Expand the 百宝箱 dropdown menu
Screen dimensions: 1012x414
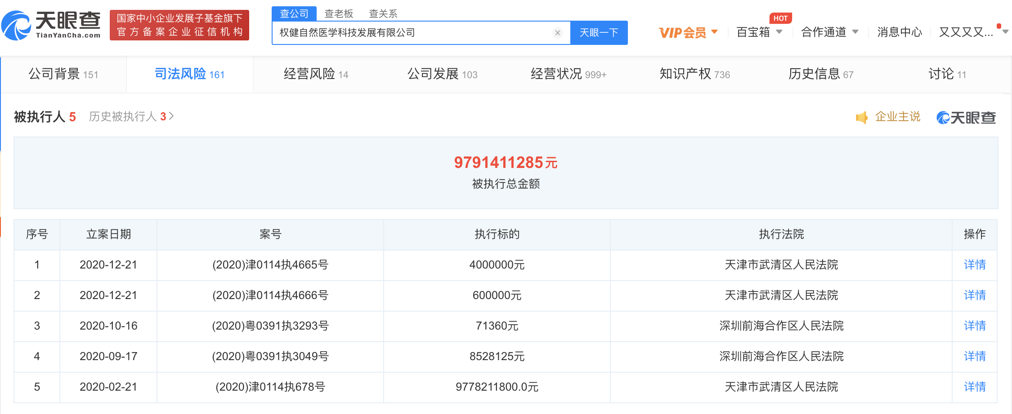click(x=779, y=32)
